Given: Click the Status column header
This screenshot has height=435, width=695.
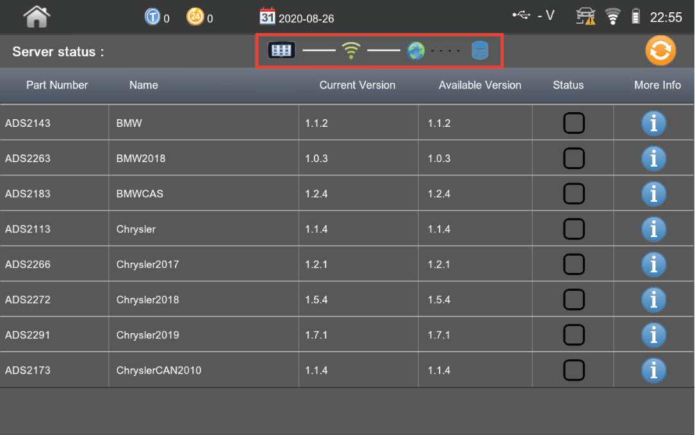Looking at the screenshot, I should click(x=568, y=85).
